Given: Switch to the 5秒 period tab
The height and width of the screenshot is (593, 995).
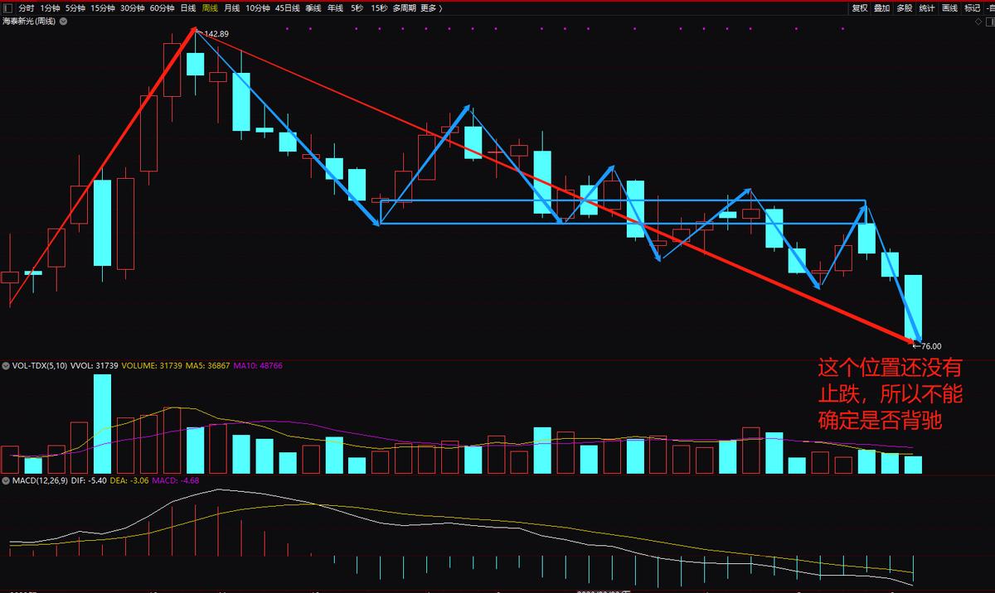Looking at the screenshot, I should coord(357,8).
